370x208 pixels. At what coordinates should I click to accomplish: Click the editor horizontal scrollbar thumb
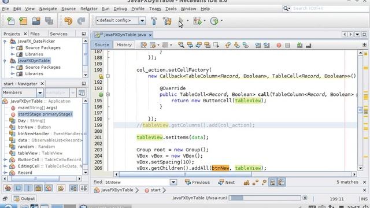coord(185,174)
